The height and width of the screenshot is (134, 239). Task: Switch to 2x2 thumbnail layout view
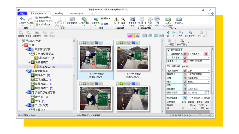pos(156,35)
